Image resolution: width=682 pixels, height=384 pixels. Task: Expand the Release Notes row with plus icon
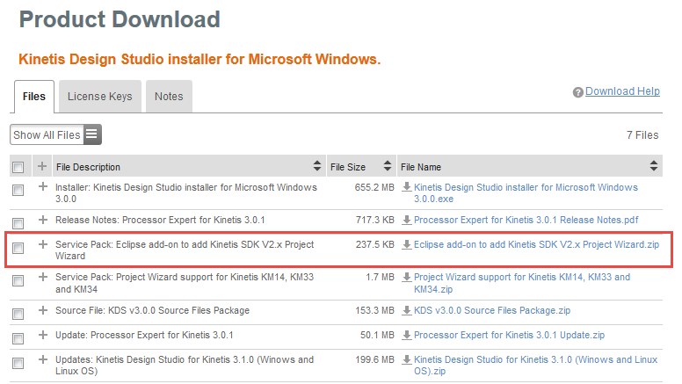coord(43,220)
